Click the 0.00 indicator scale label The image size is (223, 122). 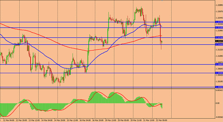218,103
